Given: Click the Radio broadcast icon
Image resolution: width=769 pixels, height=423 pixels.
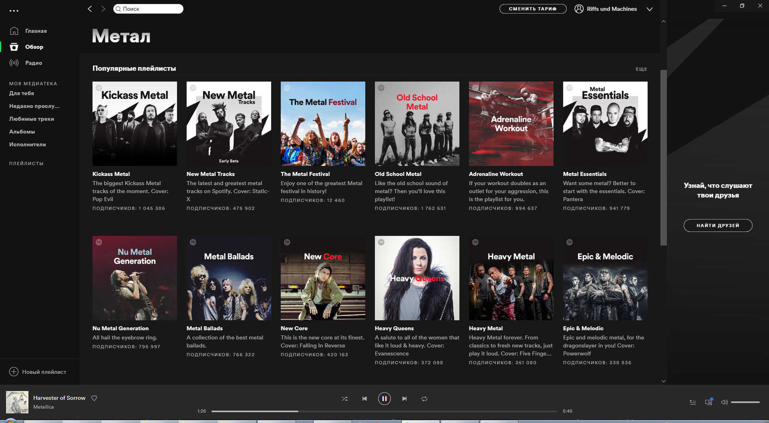Looking at the screenshot, I should pos(14,62).
